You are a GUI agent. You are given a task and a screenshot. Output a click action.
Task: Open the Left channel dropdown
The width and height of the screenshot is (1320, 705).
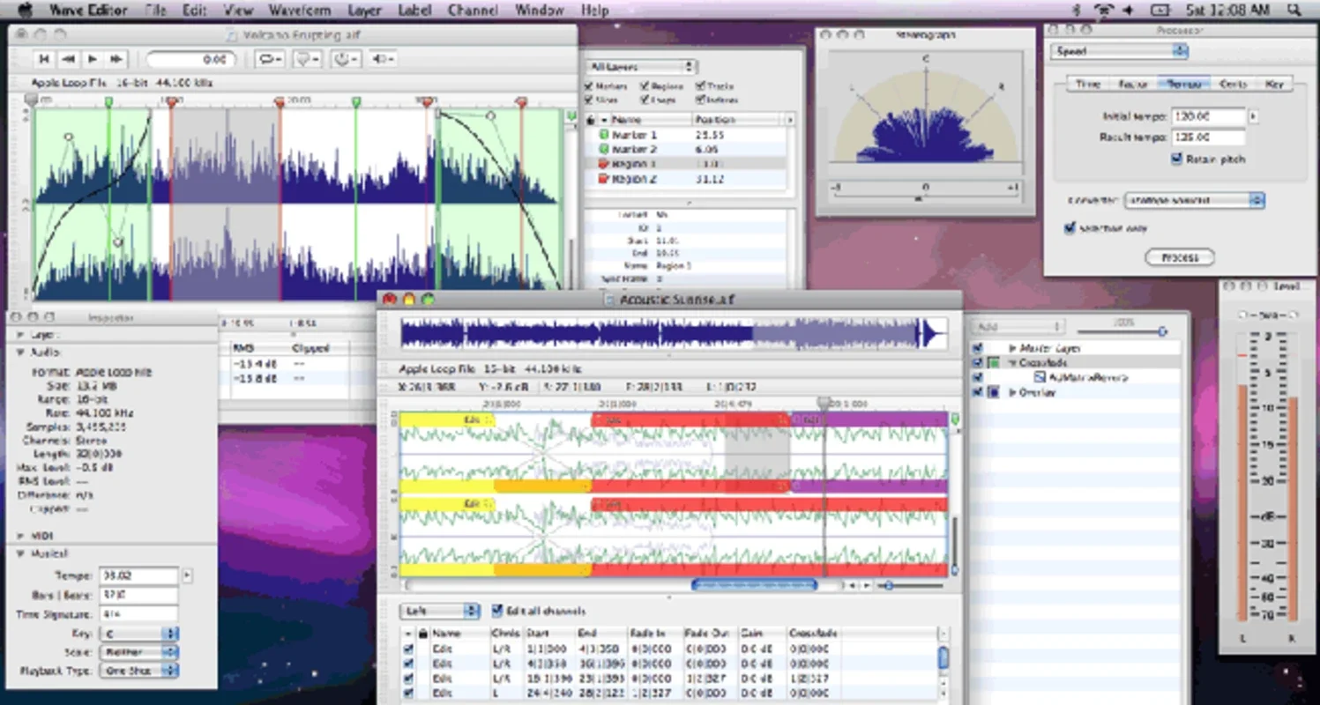click(x=440, y=611)
